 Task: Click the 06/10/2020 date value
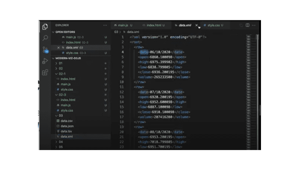point(160,52)
